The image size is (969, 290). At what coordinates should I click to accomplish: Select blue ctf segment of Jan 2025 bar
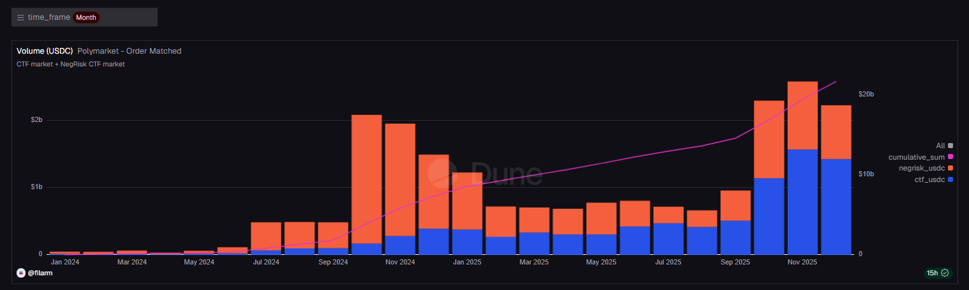(467, 242)
